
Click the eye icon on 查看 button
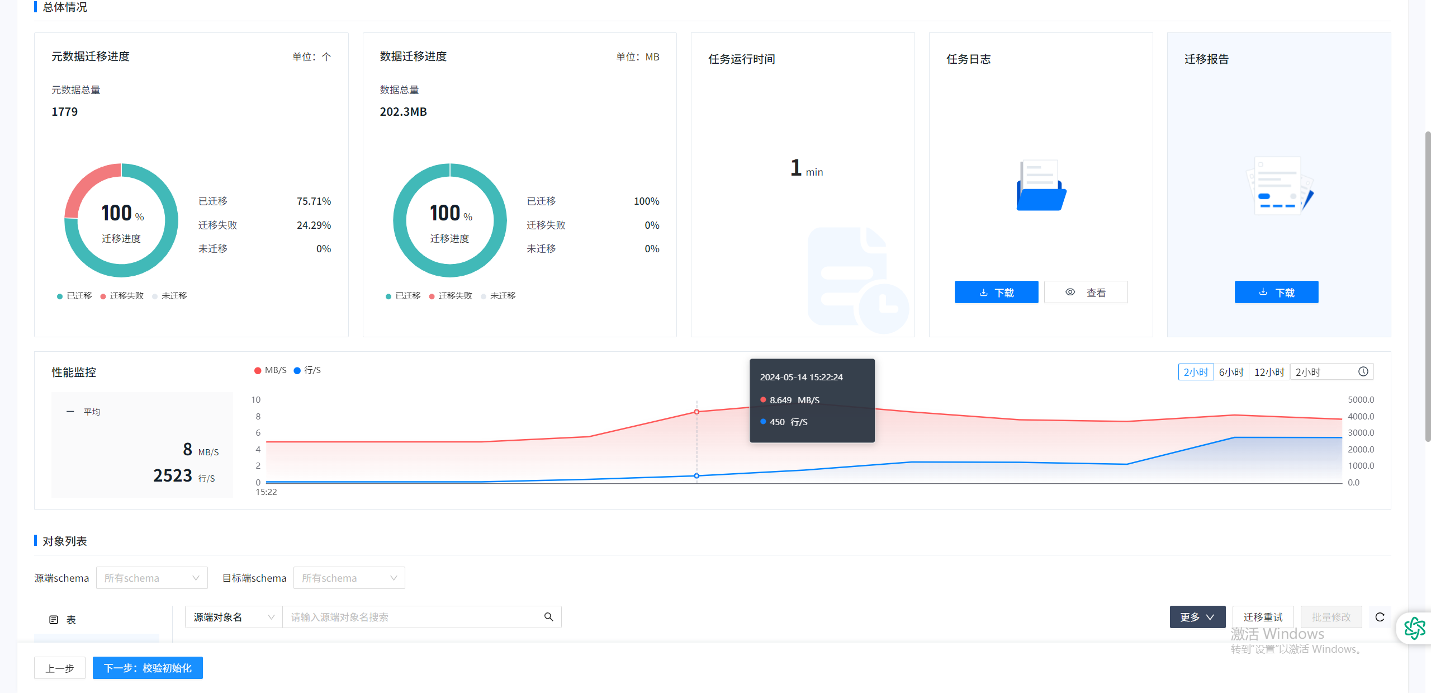[x=1070, y=292]
